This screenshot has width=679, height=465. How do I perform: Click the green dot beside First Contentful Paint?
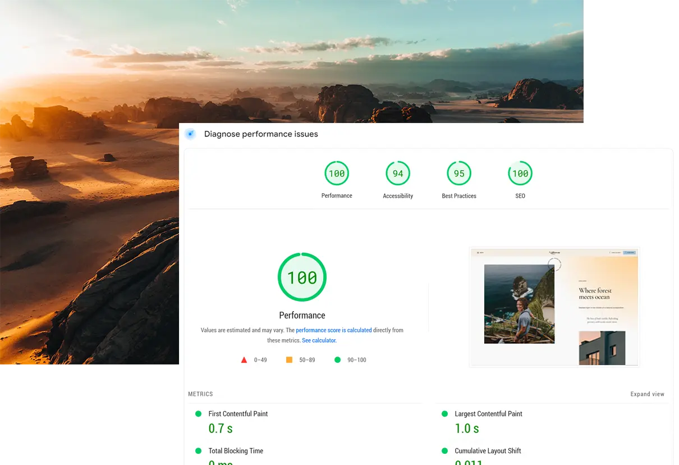pos(198,414)
